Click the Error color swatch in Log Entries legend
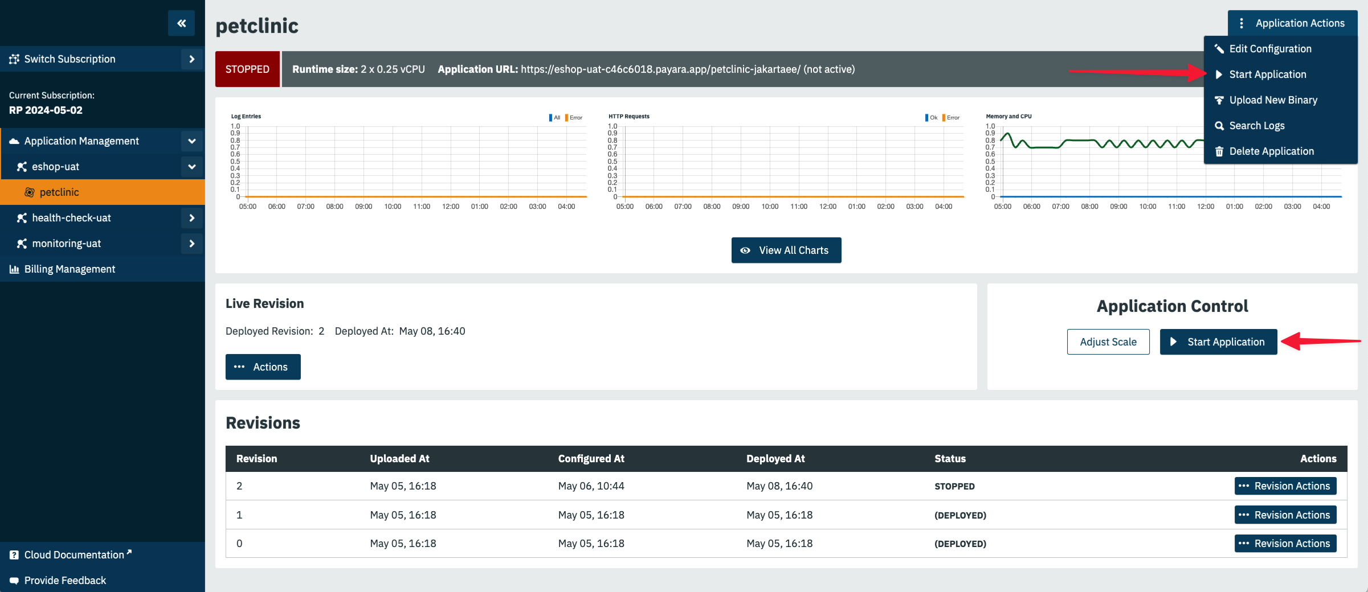Screen dimensions: 1368x592 click(566, 118)
